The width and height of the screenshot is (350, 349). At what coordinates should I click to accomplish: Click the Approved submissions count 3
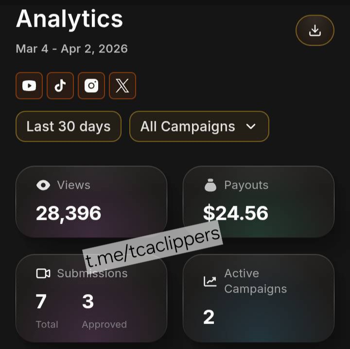(88, 302)
